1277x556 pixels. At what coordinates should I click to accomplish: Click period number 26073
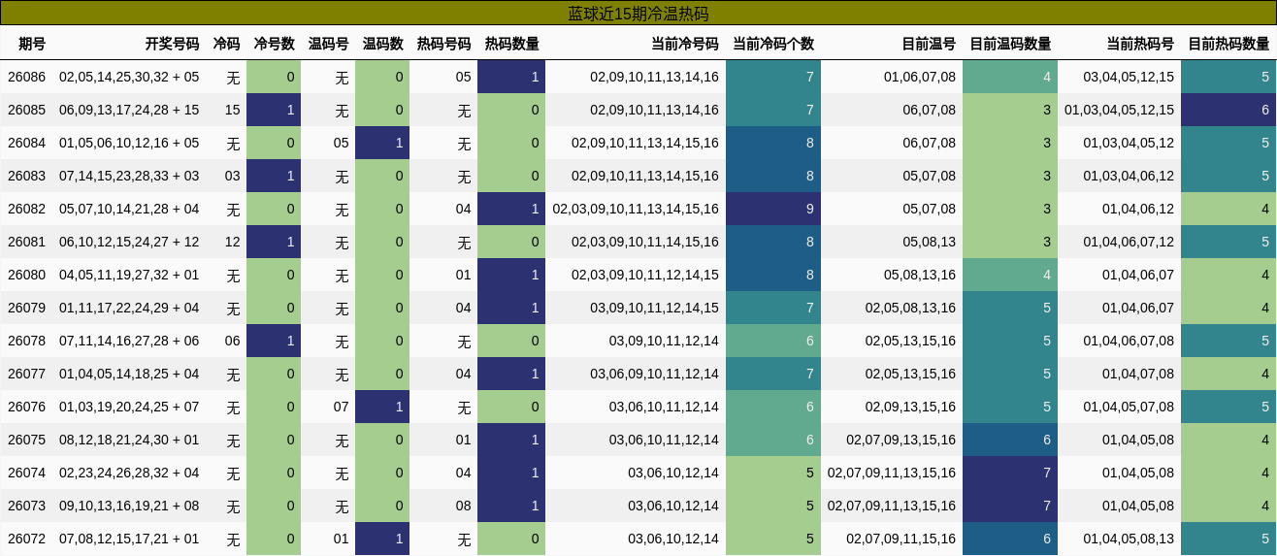pyautogui.click(x=26, y=506)
